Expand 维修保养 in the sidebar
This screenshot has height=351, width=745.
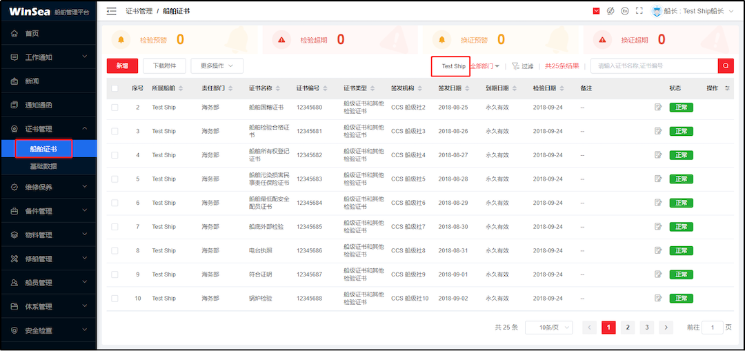point(48,187)
